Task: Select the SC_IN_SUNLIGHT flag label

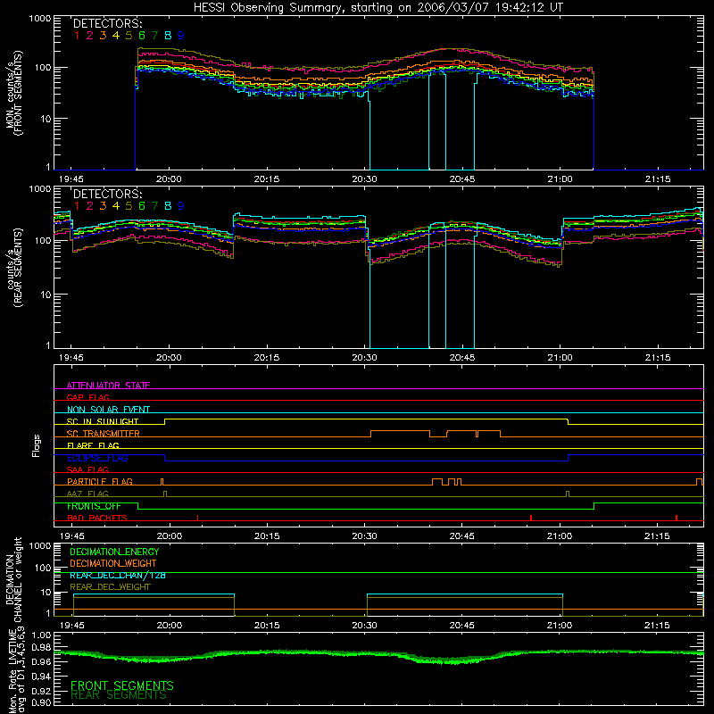Action: click(103, 421)
